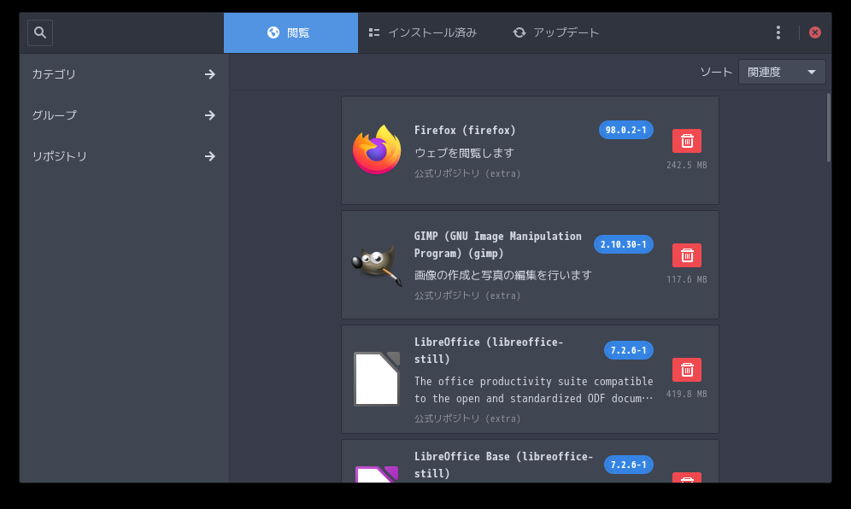This screenshot has width=851, height=509.
Task: Click 公式リポジトリ (extra) under LibreOffice
Action: (x=467, y=419)
